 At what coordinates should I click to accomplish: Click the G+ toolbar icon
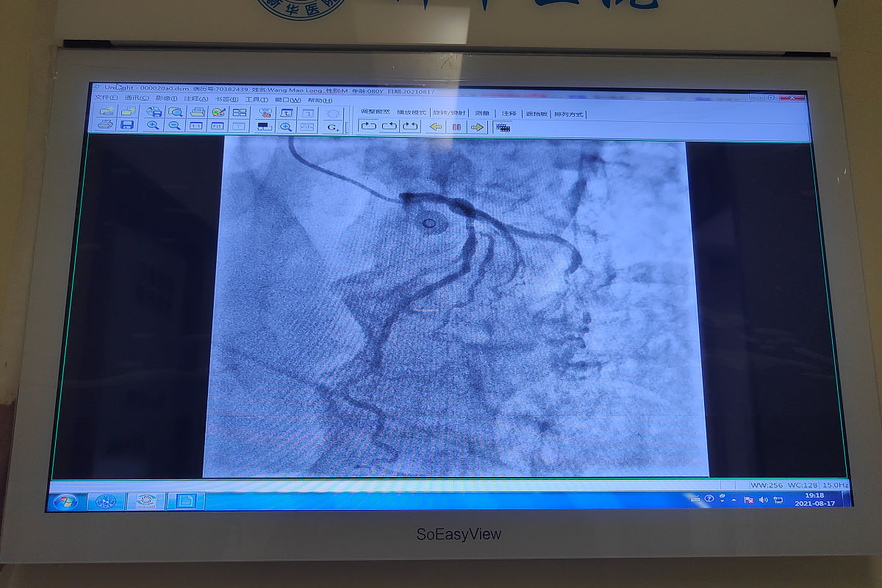(333, 127)
